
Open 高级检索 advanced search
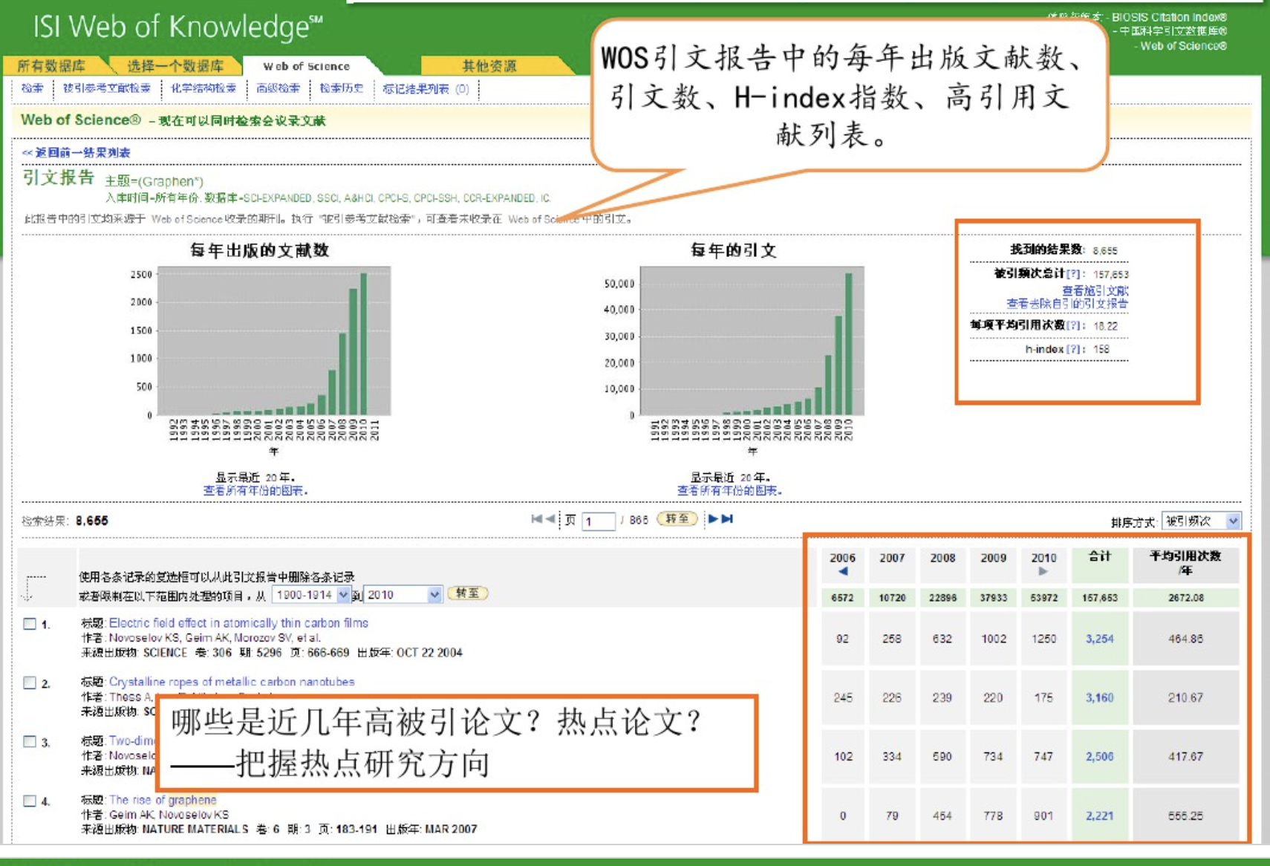click(279, 88)
